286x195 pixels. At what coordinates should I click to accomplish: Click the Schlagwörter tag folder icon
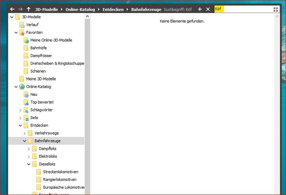coord(26,110)
